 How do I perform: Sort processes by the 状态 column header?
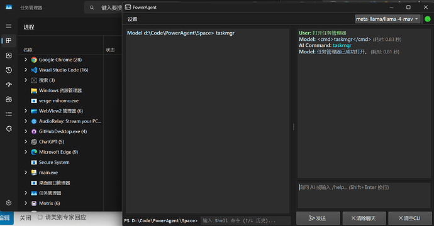110,50
